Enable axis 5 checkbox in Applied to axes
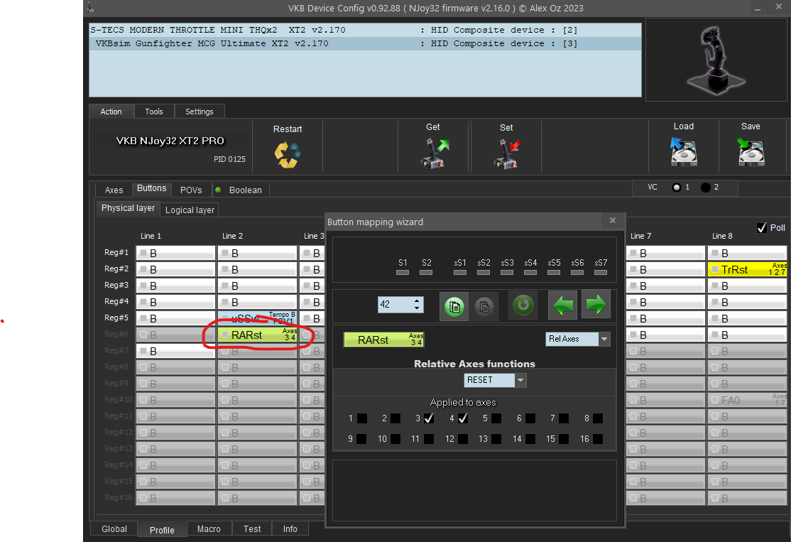Screen dimensions: 791x542 (496, 419)
